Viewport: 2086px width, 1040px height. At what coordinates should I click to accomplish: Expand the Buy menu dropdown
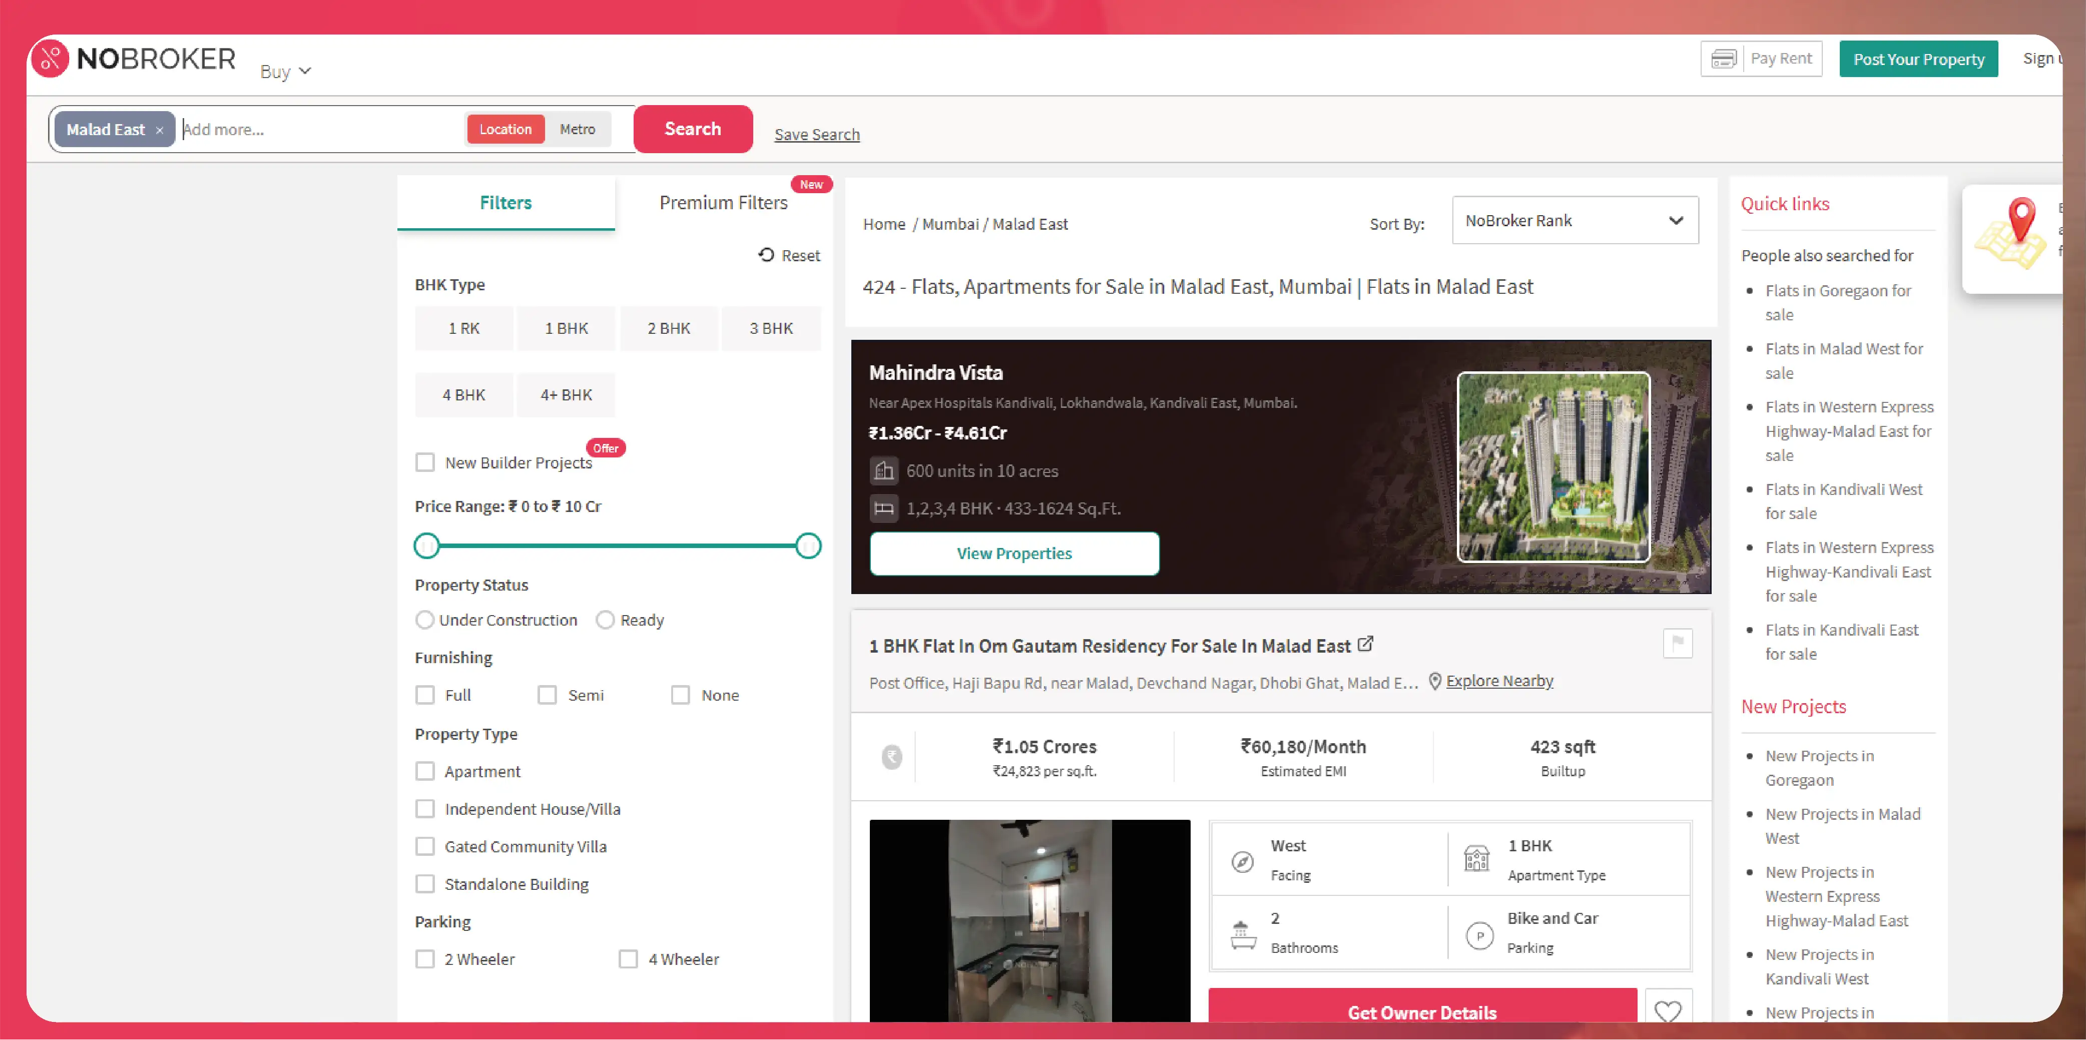click(285, 71)
